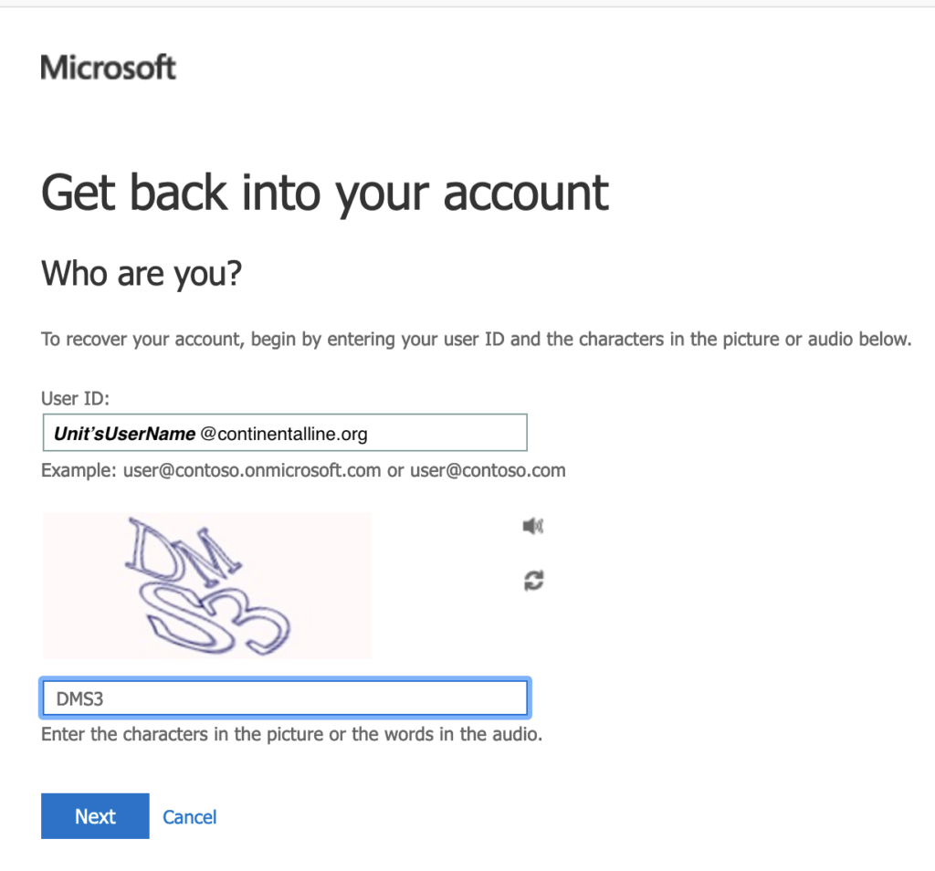Click the bold Unit'sUserName text
This screenshot has width=935, height=871.
point(124,434)
